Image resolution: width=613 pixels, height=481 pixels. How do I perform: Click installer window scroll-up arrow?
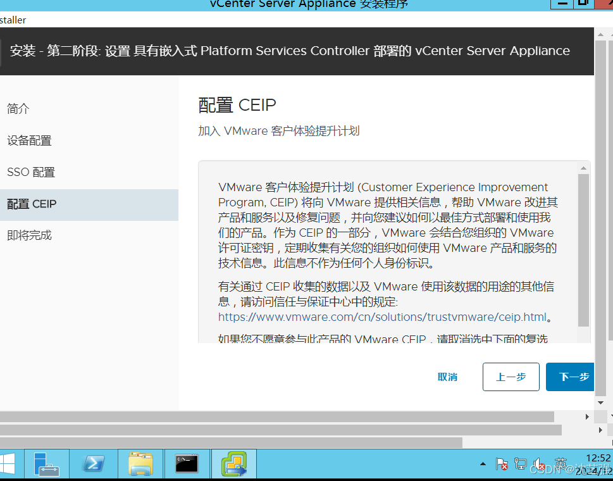pos(600,34)
